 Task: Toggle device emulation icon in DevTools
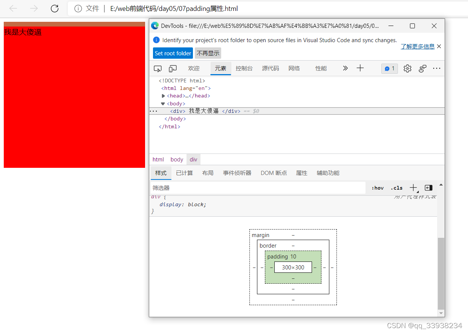coord(173,68)
